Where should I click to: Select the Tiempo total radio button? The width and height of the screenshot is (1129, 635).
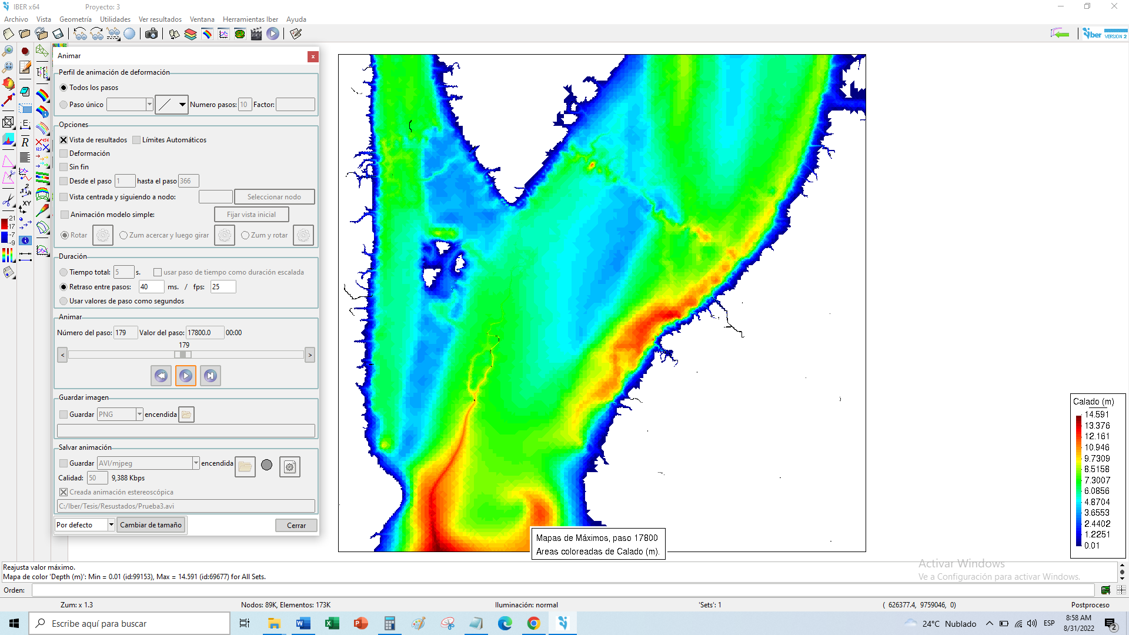[x=64, y=272]
